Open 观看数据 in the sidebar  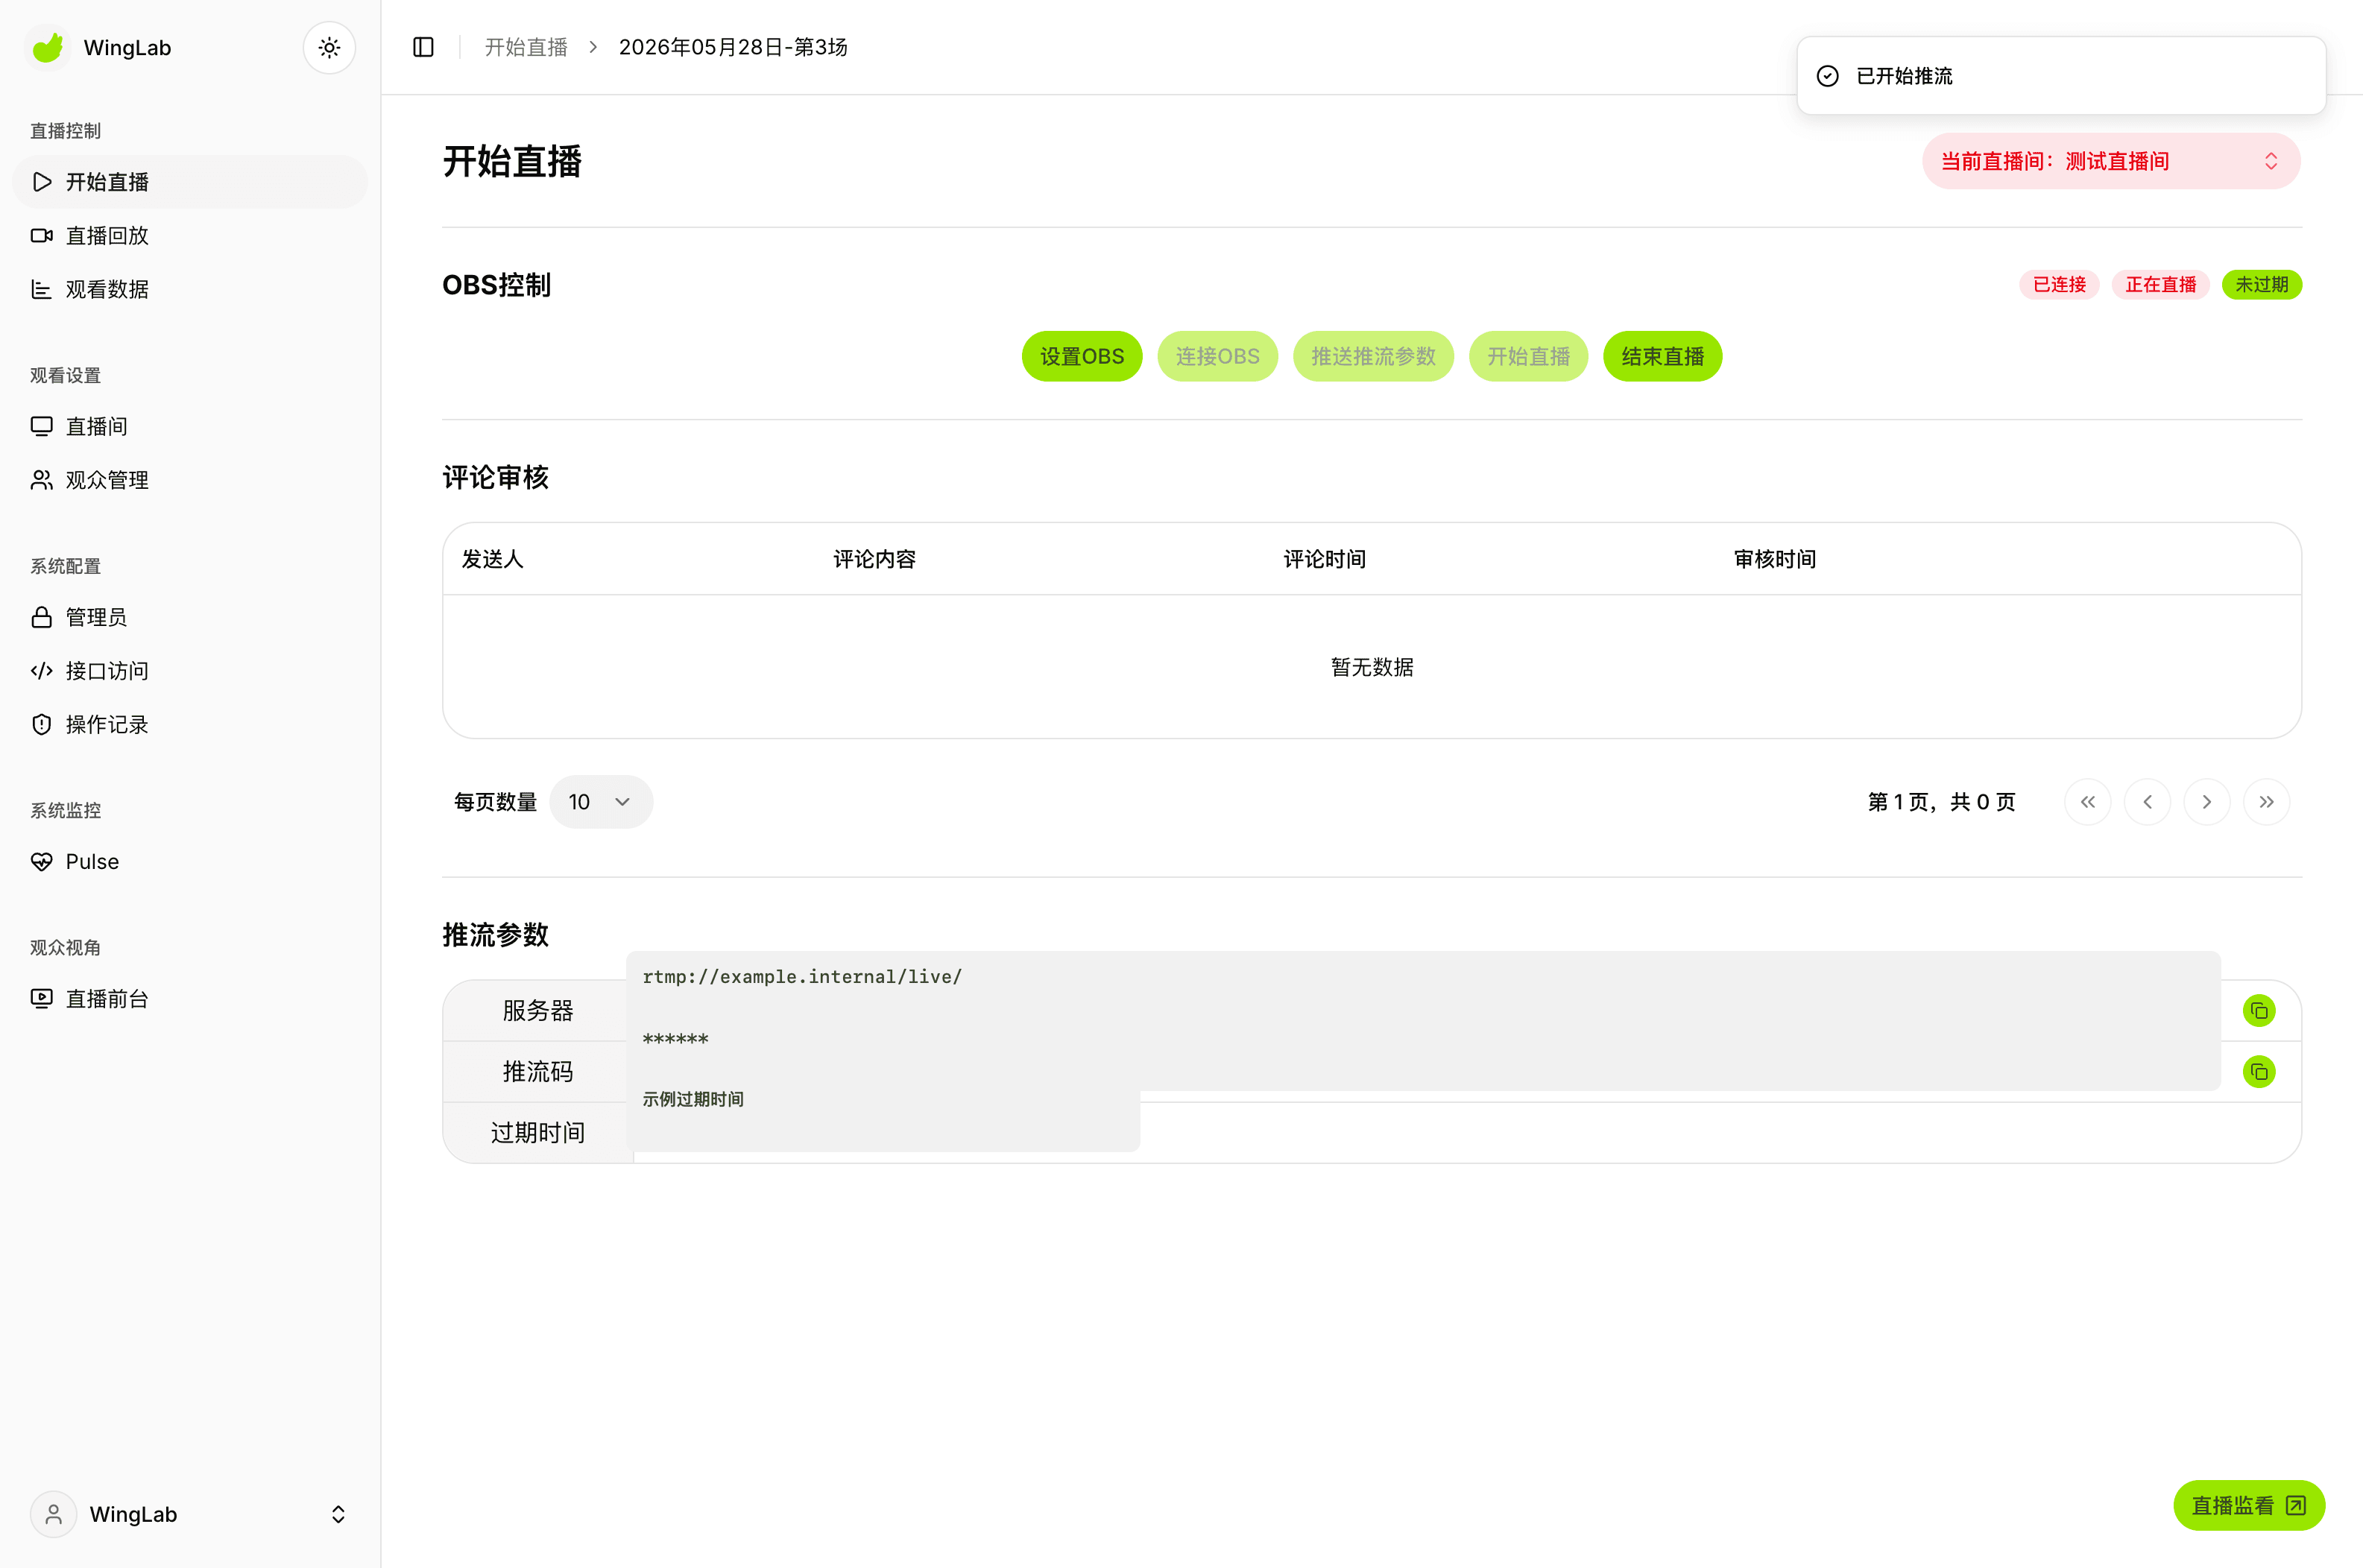click(190, 289)
